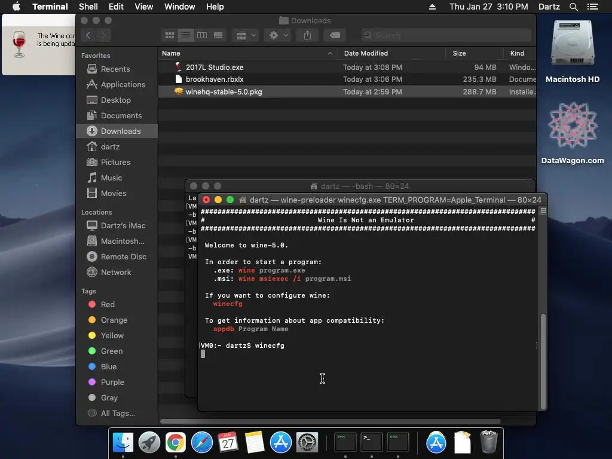This screenshot has height=459, width=612.
Task: Switch Finder to icon view
Action: pyautogui.click(x=170, y=35)
